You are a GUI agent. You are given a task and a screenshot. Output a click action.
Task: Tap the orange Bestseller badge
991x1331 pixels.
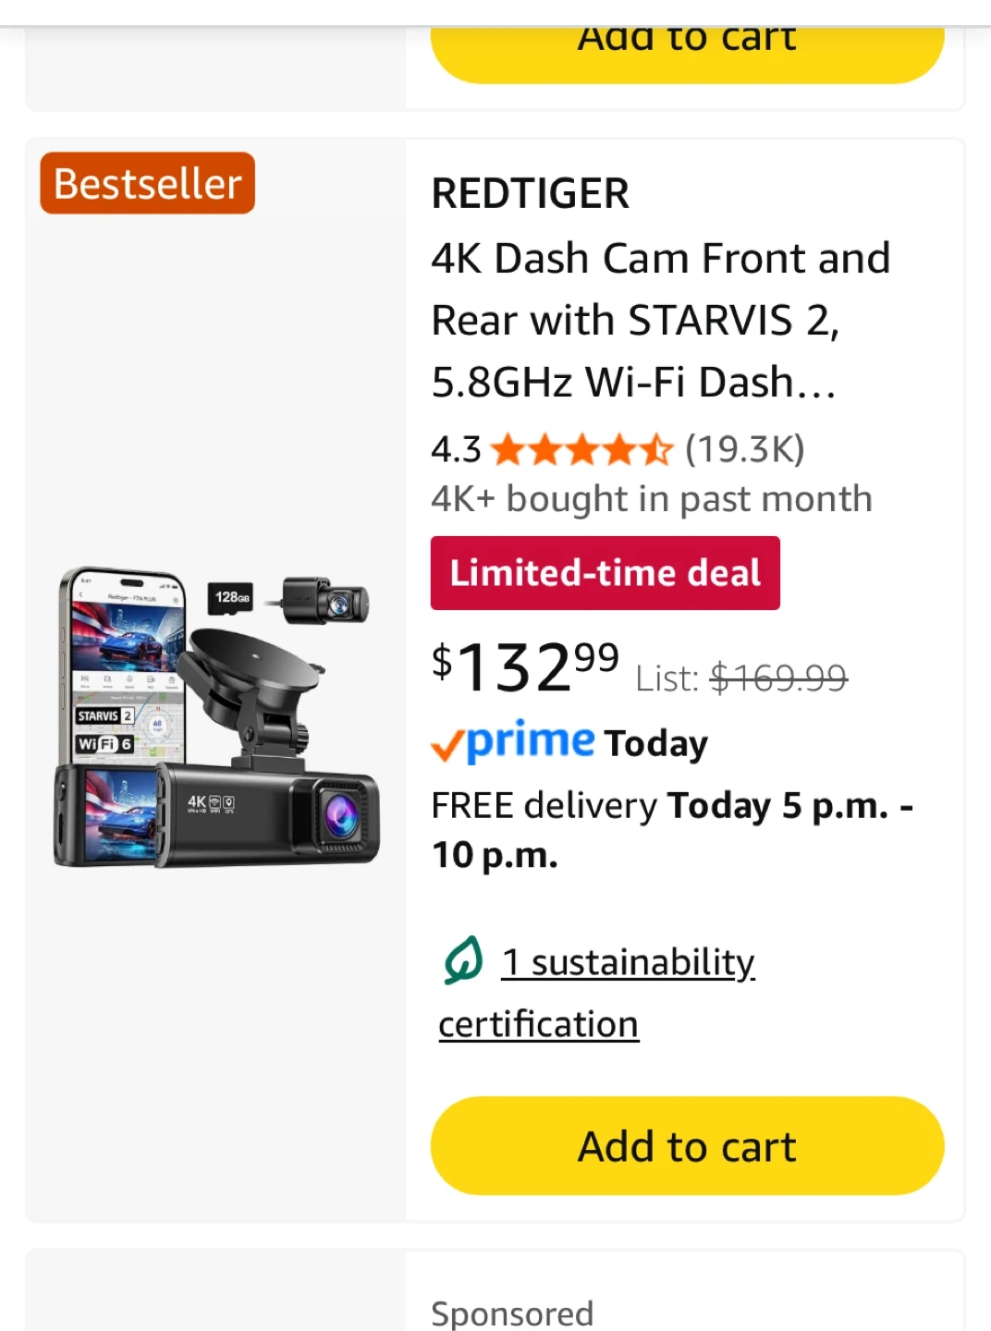coord(147,183)
